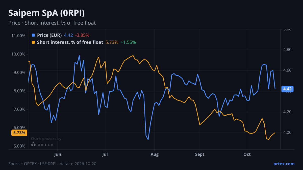Click the +1.56% short interest change value
Screen dimensions: 303x170
point(128,42)
